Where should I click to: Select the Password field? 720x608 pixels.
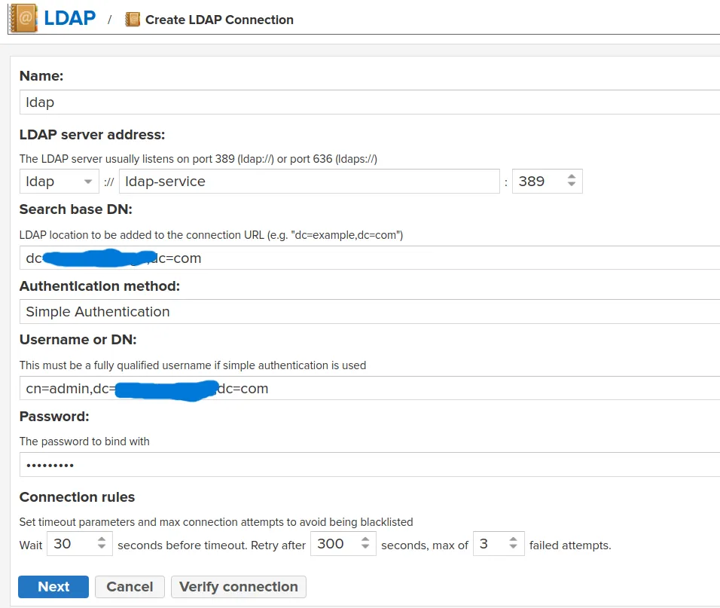(x=301, y=464)
